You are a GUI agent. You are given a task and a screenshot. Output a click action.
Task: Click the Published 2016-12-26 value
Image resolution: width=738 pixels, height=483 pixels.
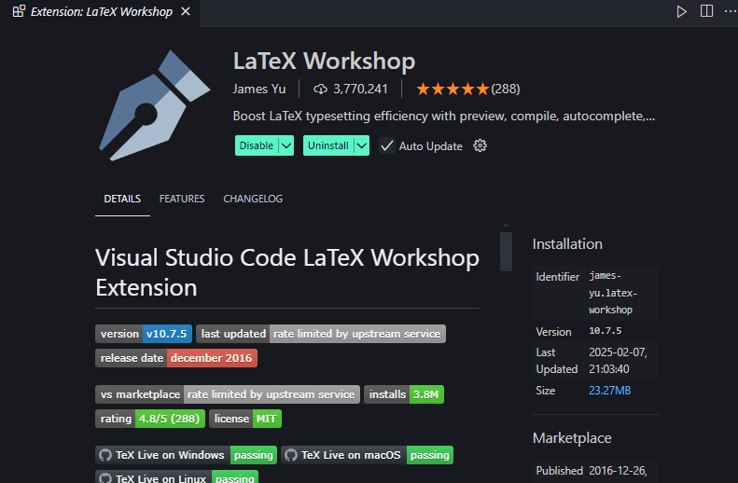pos(618,471)
